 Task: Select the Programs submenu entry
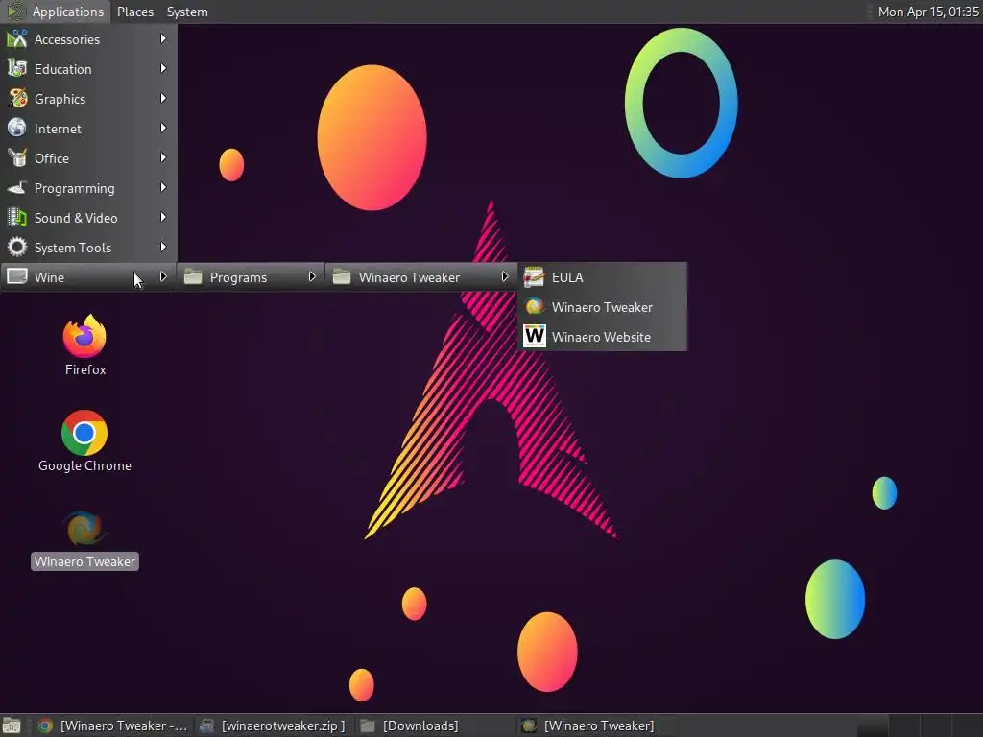[x=251, y=277]
